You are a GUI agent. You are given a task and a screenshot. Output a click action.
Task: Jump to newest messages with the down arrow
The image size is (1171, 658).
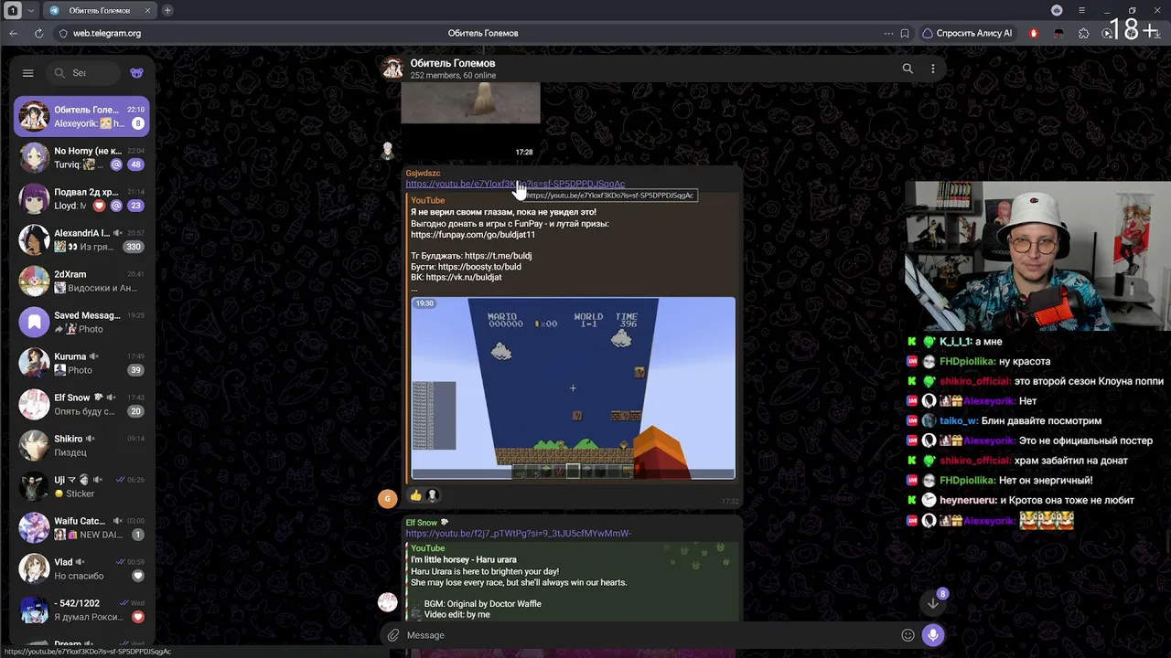pos(932,603)
